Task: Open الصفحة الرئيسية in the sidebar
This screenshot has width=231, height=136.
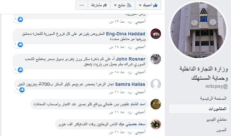Action: click(x=213, y=98)
